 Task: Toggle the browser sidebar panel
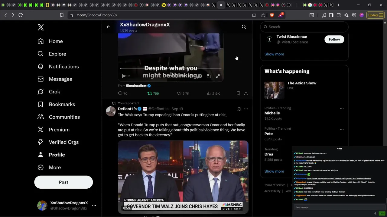pyautogui.click(x=331, y=15)
